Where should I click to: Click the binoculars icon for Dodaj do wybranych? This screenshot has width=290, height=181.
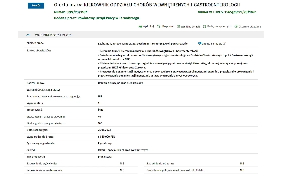tap(204, 27)
